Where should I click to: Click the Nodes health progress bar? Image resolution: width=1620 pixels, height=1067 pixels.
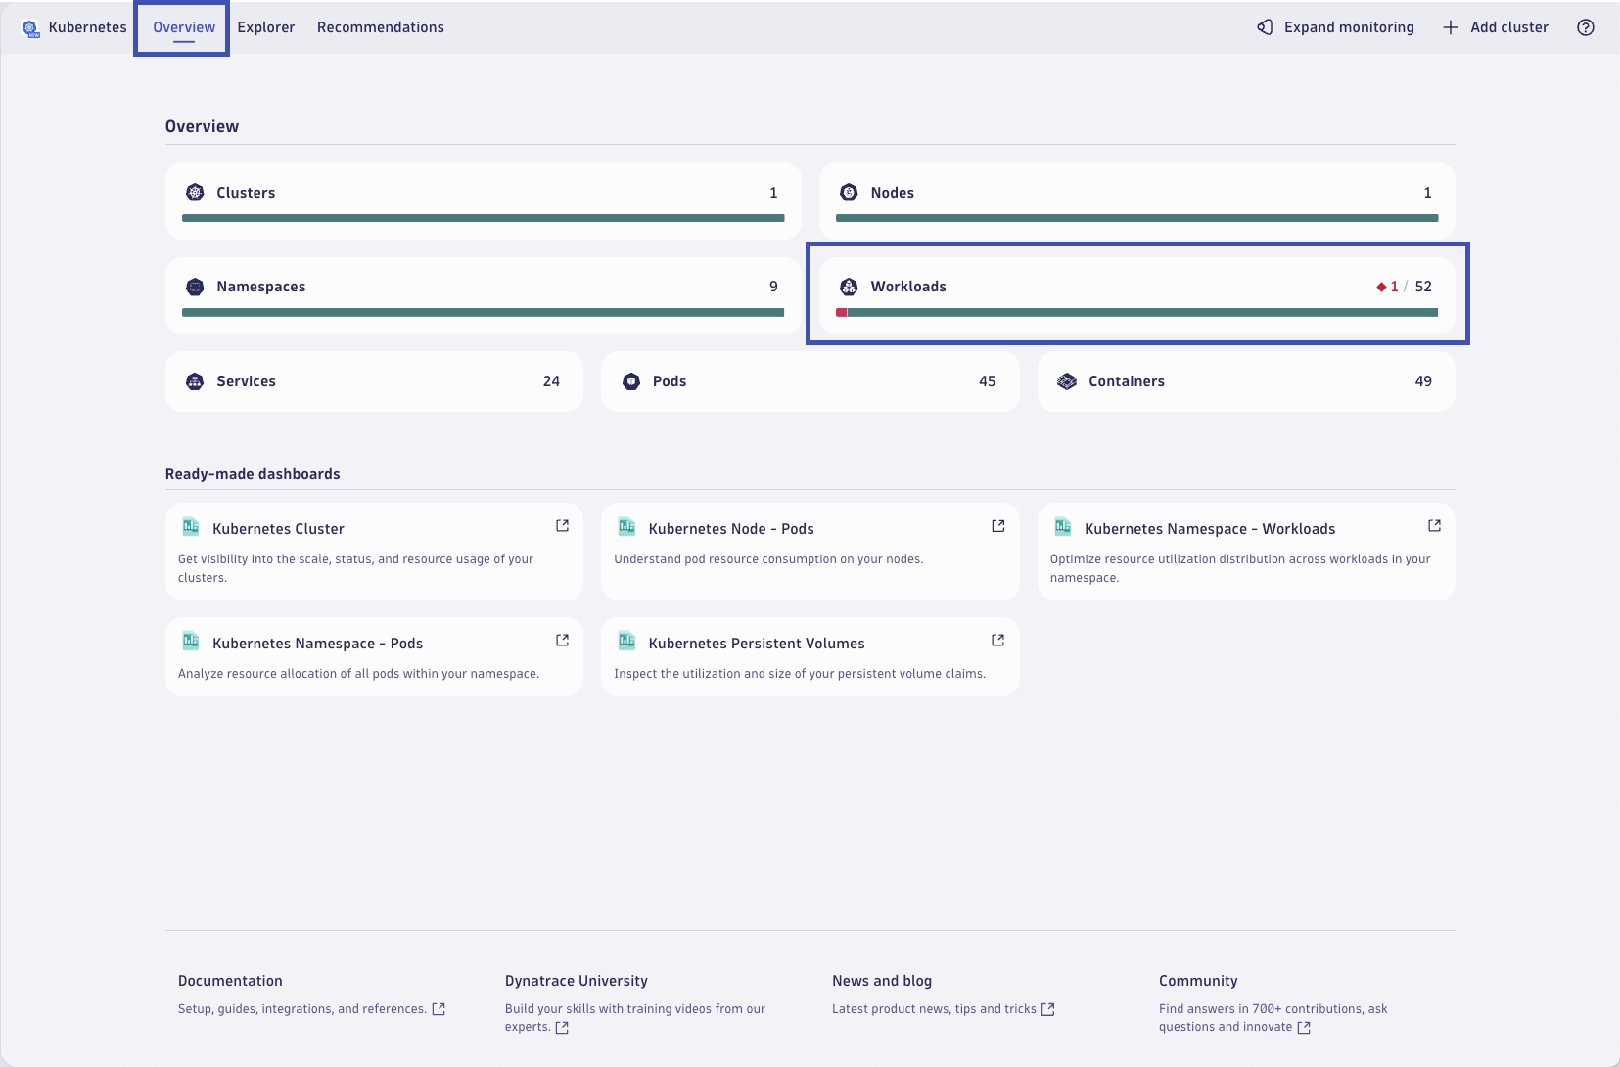tap(1137, 218)
